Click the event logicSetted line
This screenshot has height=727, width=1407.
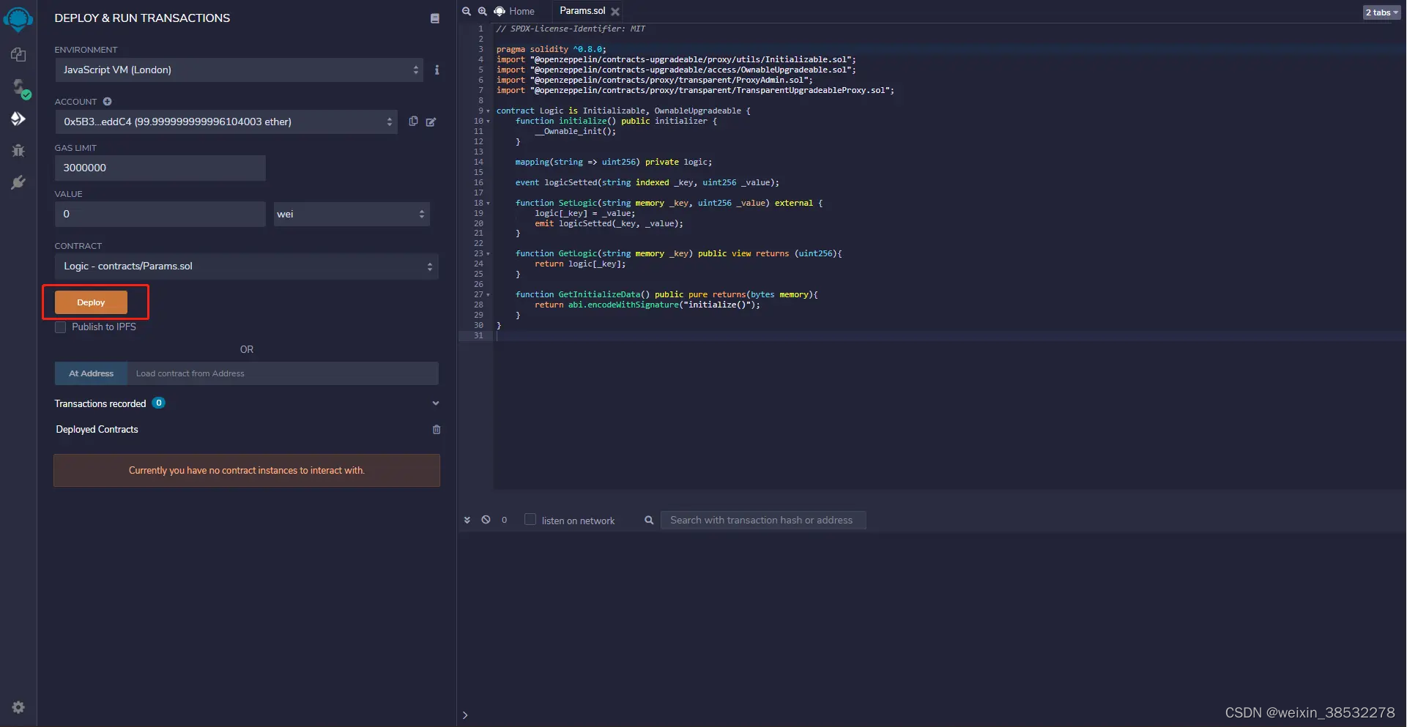tap(647, 183)
